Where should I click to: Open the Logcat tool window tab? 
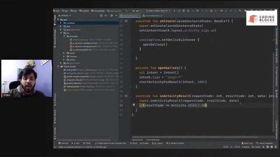157,143
